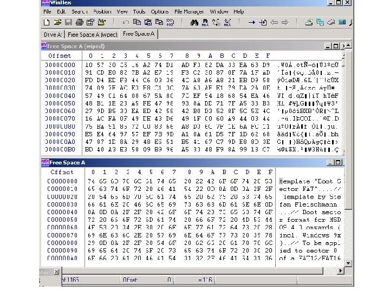Click the 'template' text in lower window

tap(295, 181)
